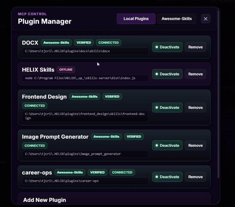Viewport: 235px width, 207px height.
Task: Remove the HELIX Skills plugin
Action: 195,74
